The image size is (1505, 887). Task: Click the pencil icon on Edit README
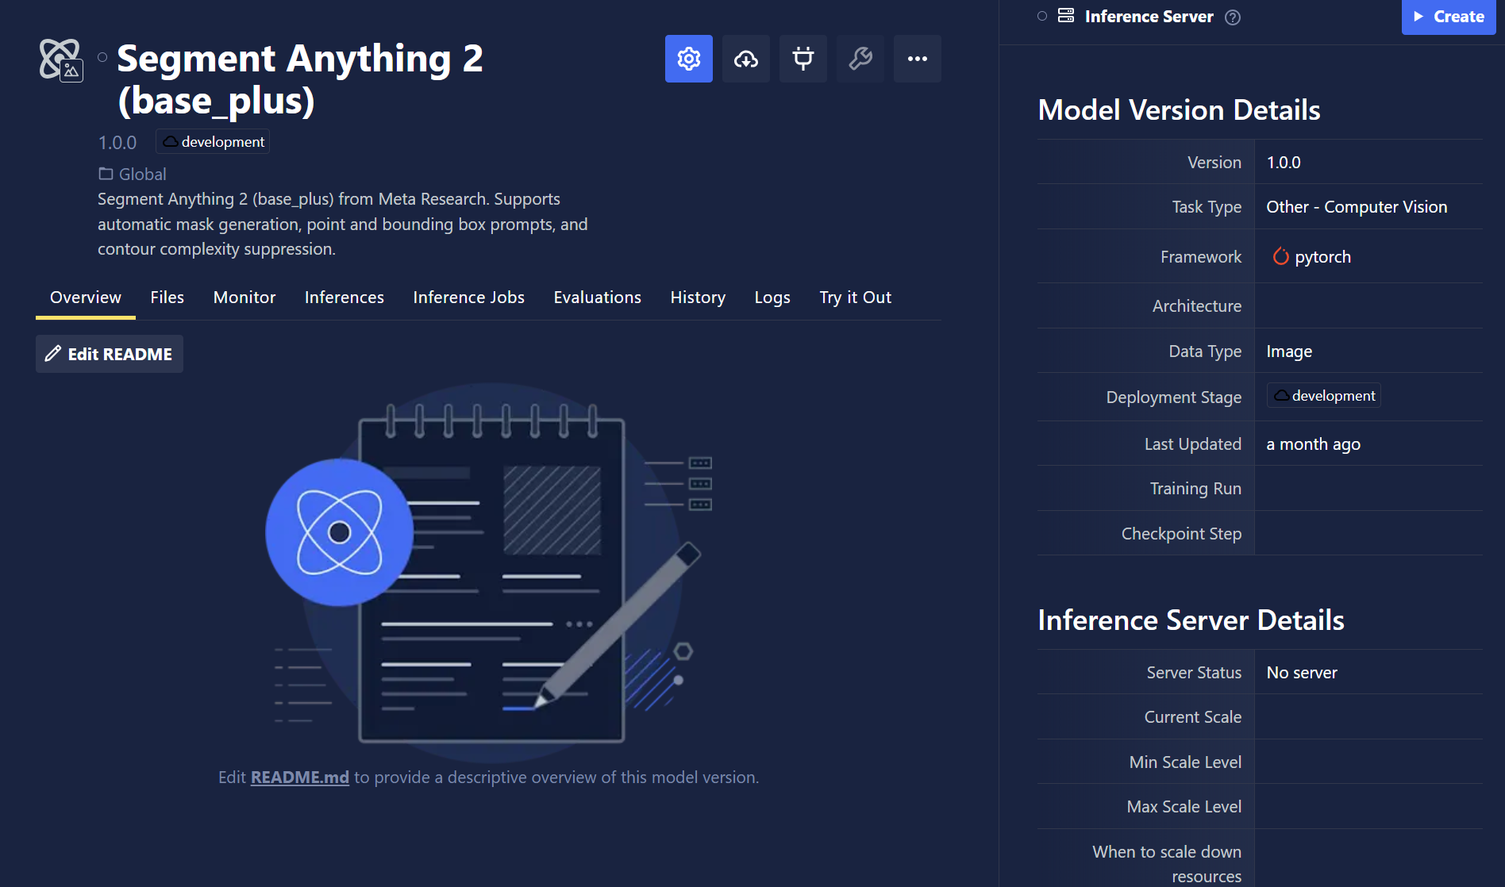click(x=53, y=354)
